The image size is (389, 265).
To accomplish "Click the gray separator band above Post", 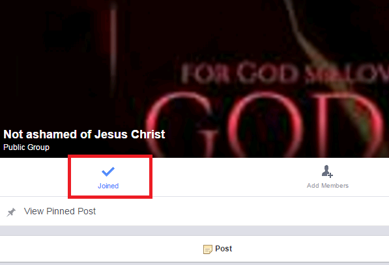I will click(x=194, y=231).
